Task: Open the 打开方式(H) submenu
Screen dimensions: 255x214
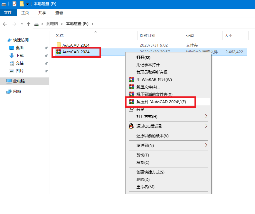Action: (168, 117)
